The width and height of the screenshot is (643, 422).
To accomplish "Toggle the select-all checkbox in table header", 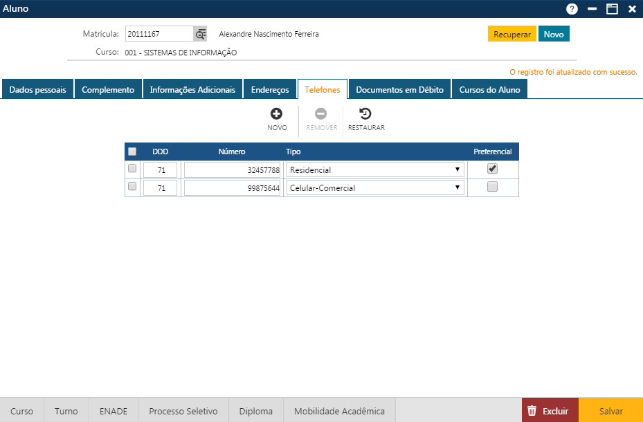I will [132, 152].
